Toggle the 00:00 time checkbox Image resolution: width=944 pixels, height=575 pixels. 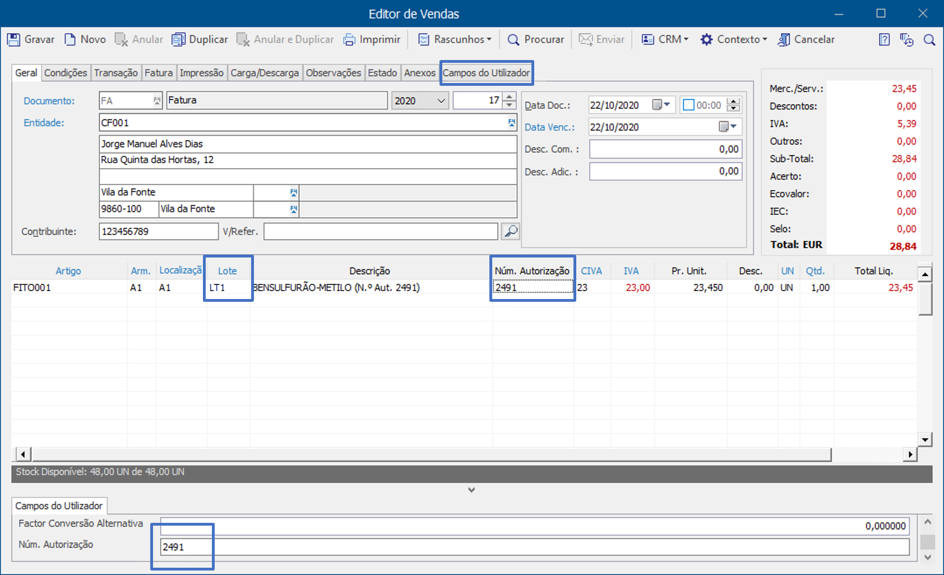(x=688, y=105)
